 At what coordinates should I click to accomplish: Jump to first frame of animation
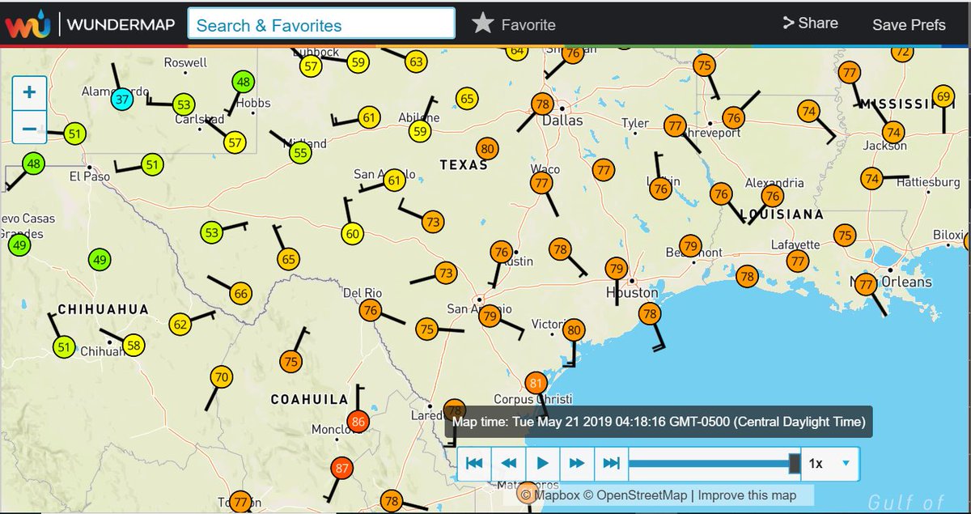click(x=474, y=463)
